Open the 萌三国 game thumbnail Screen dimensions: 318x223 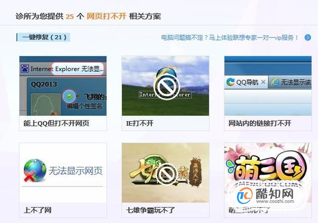click(268, 172)
